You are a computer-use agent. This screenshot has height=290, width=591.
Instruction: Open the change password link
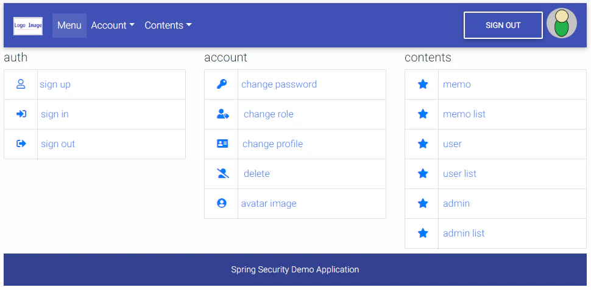point(279,85)
